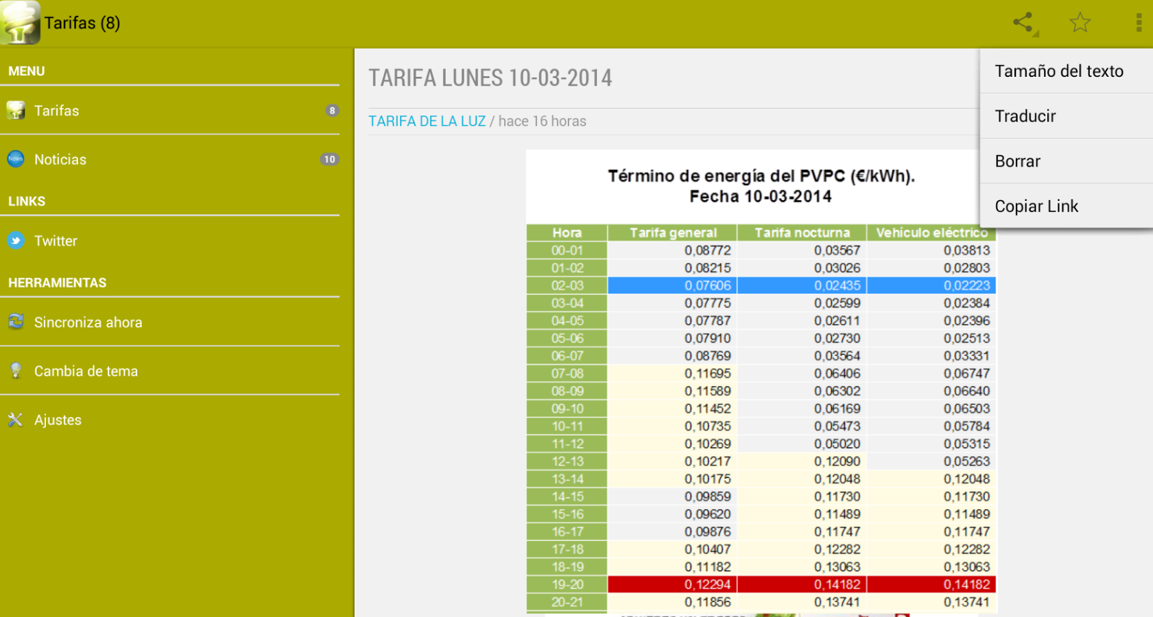Open the Tarifas section icon

tap(16, 110)
